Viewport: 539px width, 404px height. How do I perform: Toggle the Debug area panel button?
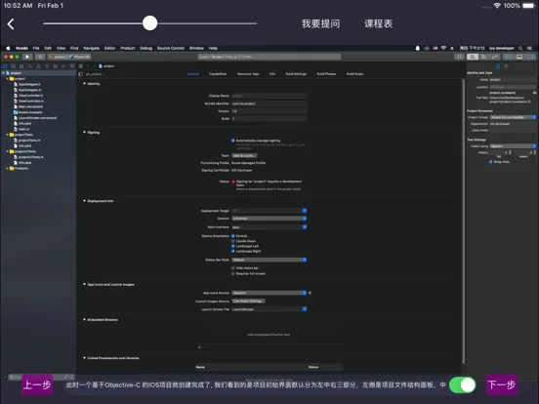(x=519, y=57)
